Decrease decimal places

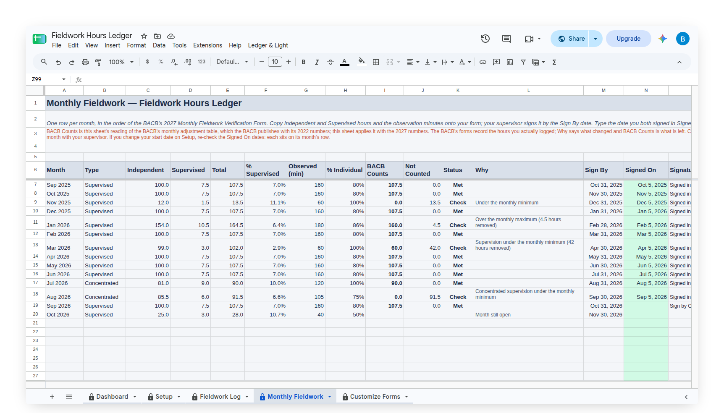click(174, 62)
